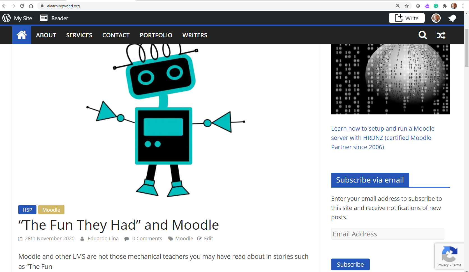Image resolution: width=469 pixels, height=272 pixels.
Task: Open the browser home page icon
Action: click(x=31, y=6)
